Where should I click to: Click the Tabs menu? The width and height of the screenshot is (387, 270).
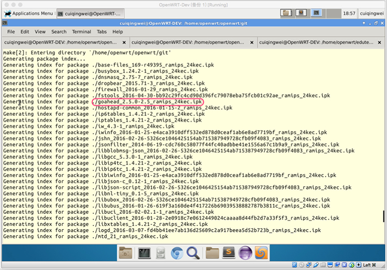coord(102,31)
